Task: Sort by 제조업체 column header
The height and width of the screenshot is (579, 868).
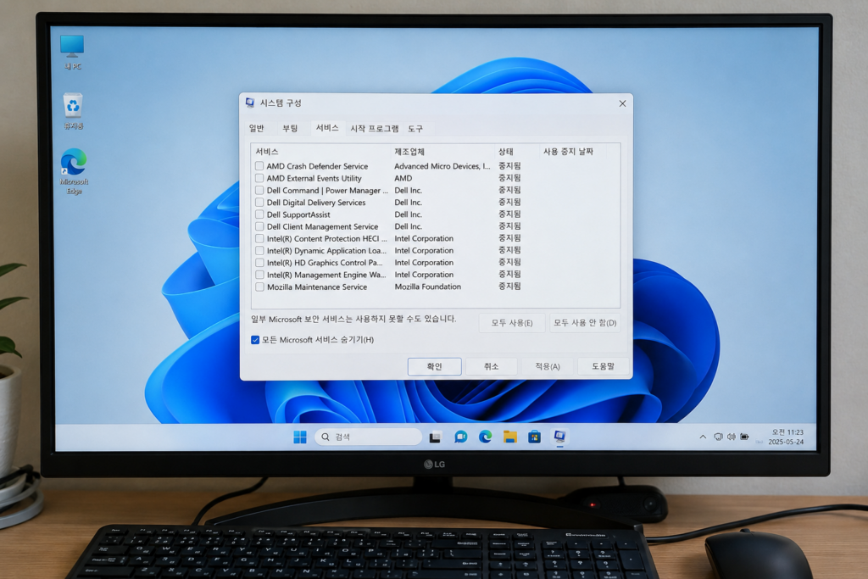Action: coord(442,152)
